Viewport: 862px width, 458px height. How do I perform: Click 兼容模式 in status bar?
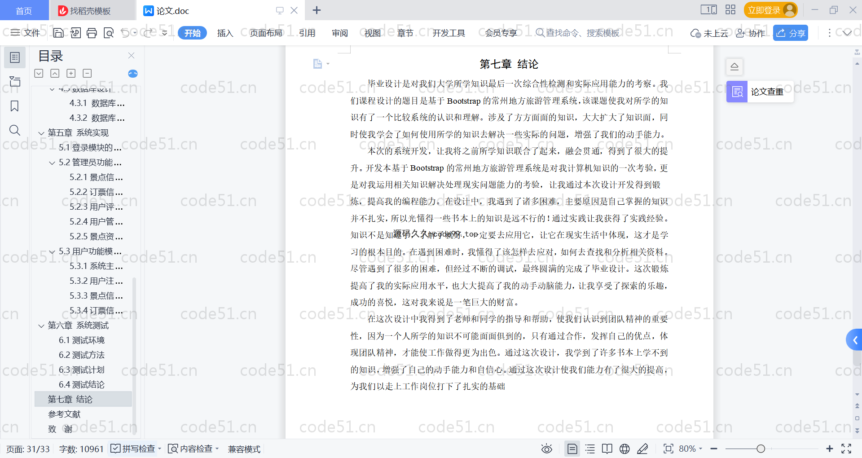(244, 449)
